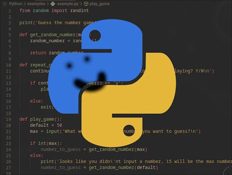Open the examples breadcrumb folder
The image size is (232, 175).
click(x=36, y=4)
